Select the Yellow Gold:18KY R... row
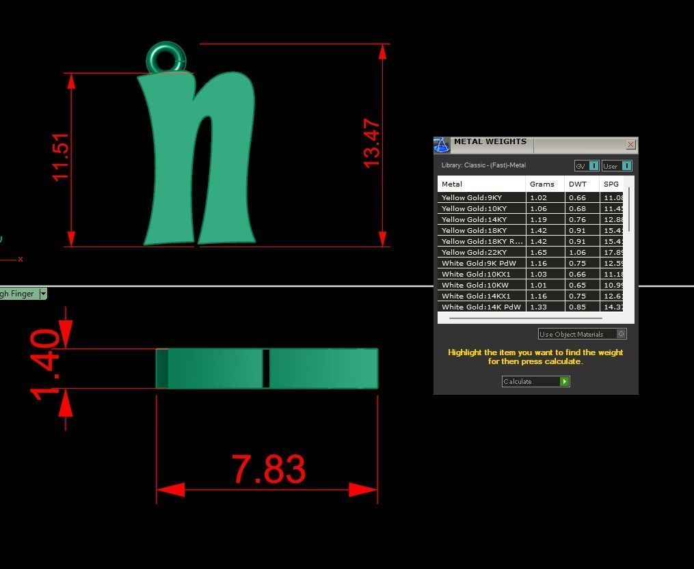694x569 pixels. tap(530, 241)
